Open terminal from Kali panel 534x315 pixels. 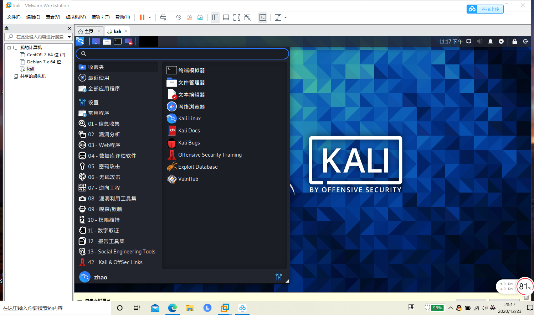coord(118,41)
